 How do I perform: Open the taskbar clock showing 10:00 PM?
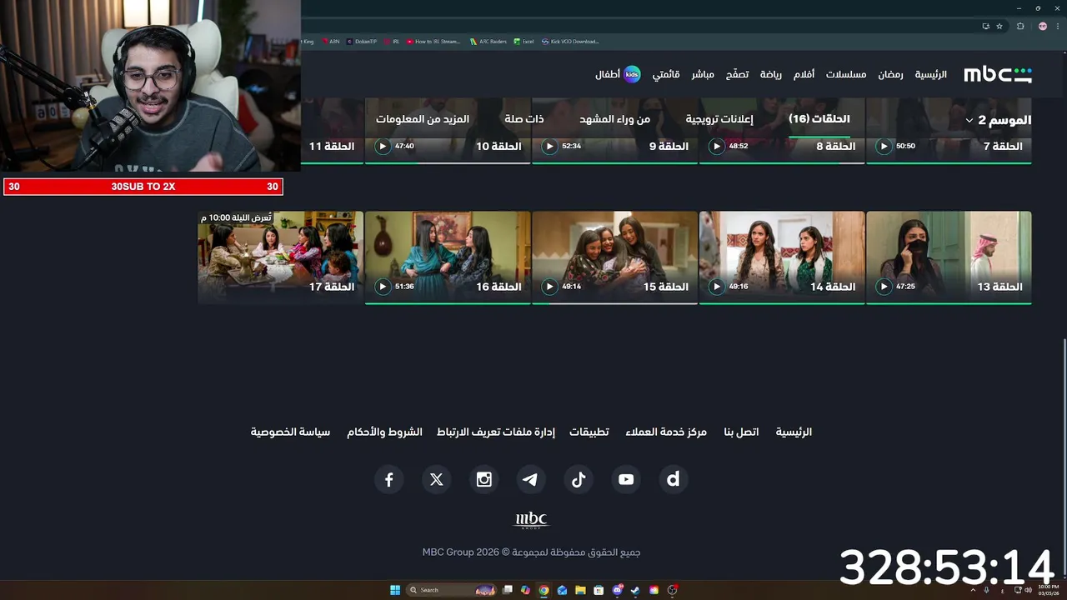(1048, 590)
